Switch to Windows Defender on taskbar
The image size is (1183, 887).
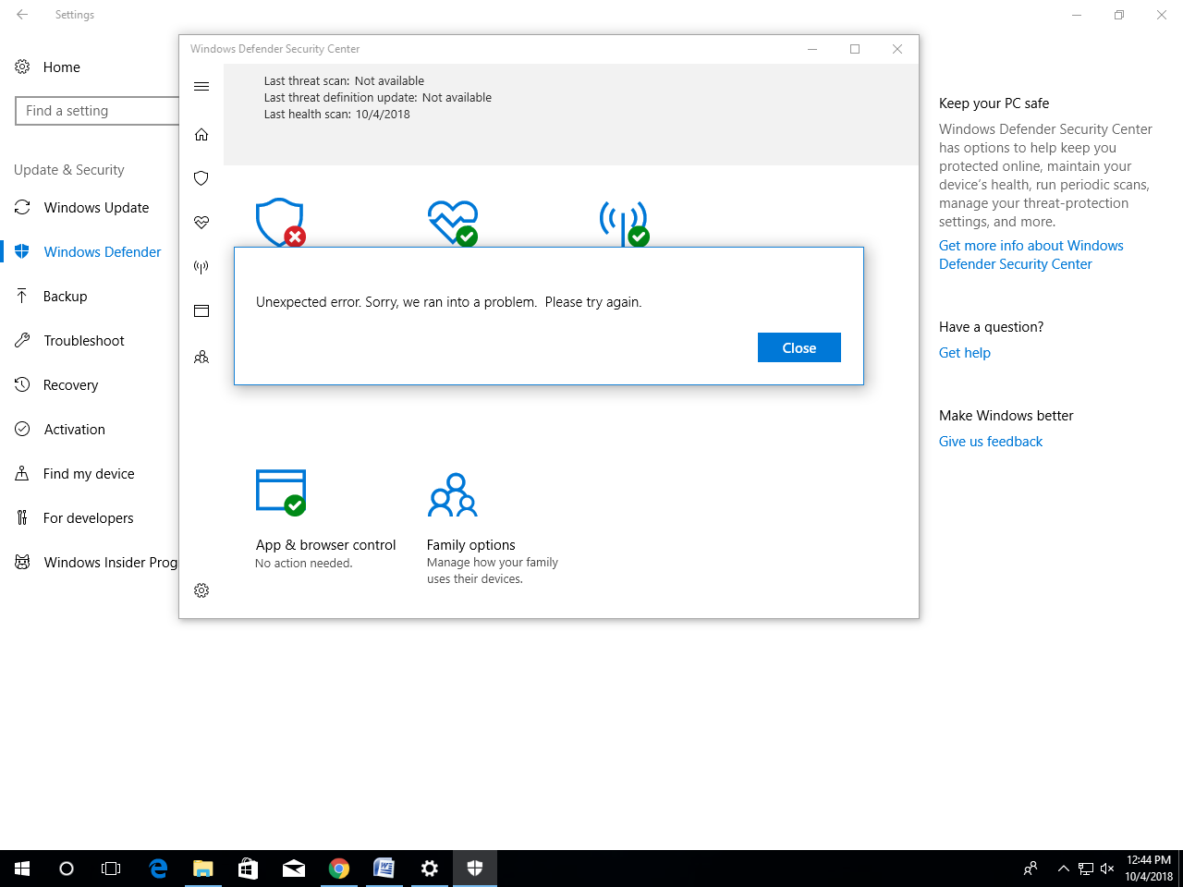(475, 869)
